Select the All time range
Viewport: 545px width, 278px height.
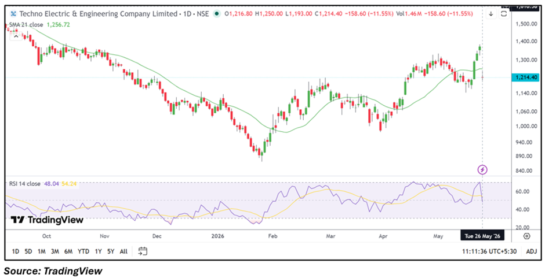click(123, 251)
